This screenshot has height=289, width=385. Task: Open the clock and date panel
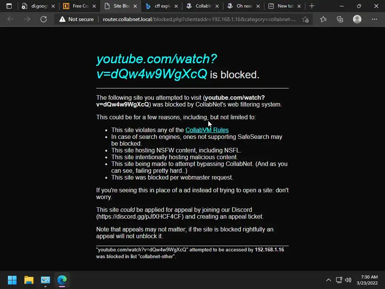367,280
